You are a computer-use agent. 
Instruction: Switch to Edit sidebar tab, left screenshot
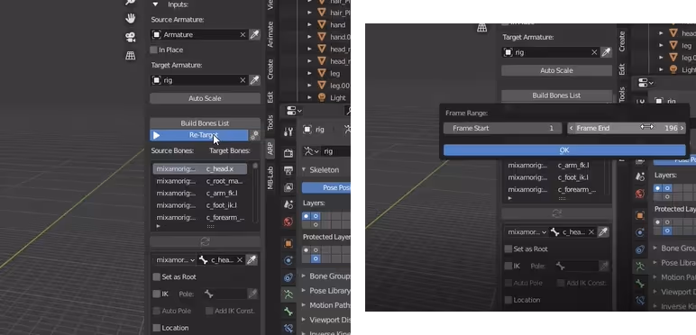pos(270,97)
